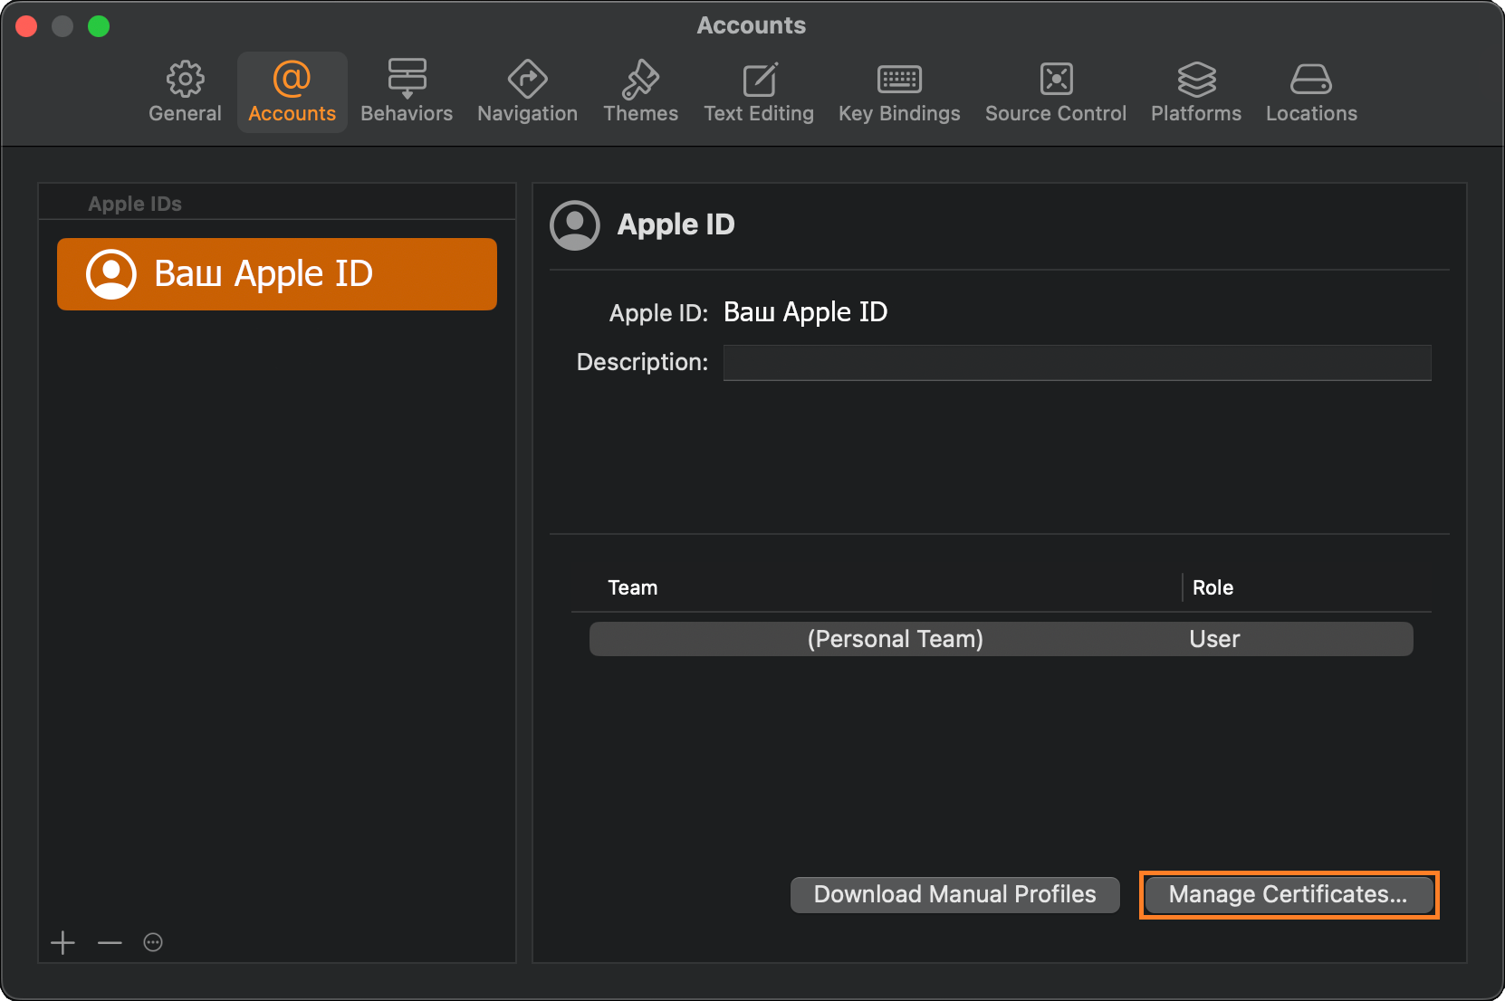Open the Locations tab
1505x1001 pixels.
(1311, 91)
